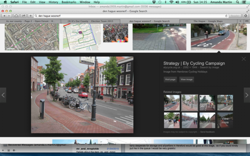This screenshot has width=250, height=156.
Task: Show the previous image with left arrow
Action: point(3,95)
